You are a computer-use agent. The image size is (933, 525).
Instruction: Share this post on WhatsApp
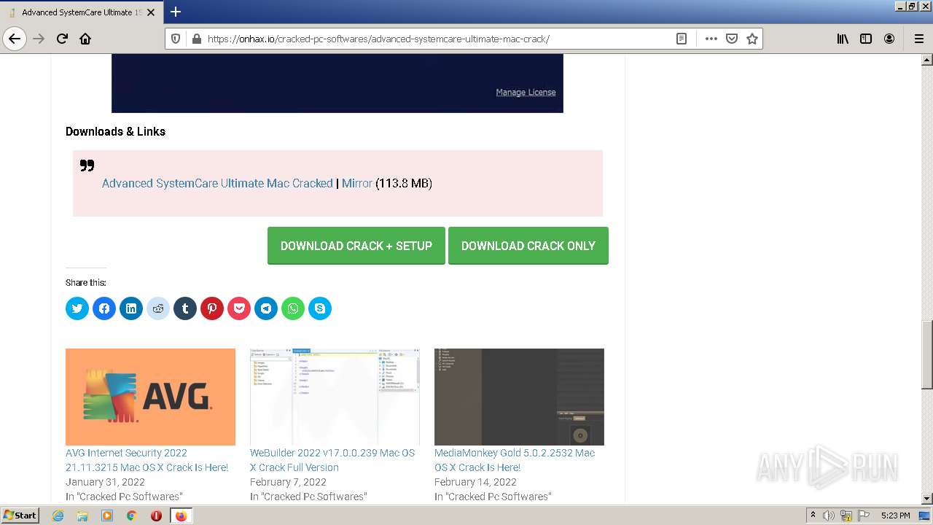(x=293, y=308)
